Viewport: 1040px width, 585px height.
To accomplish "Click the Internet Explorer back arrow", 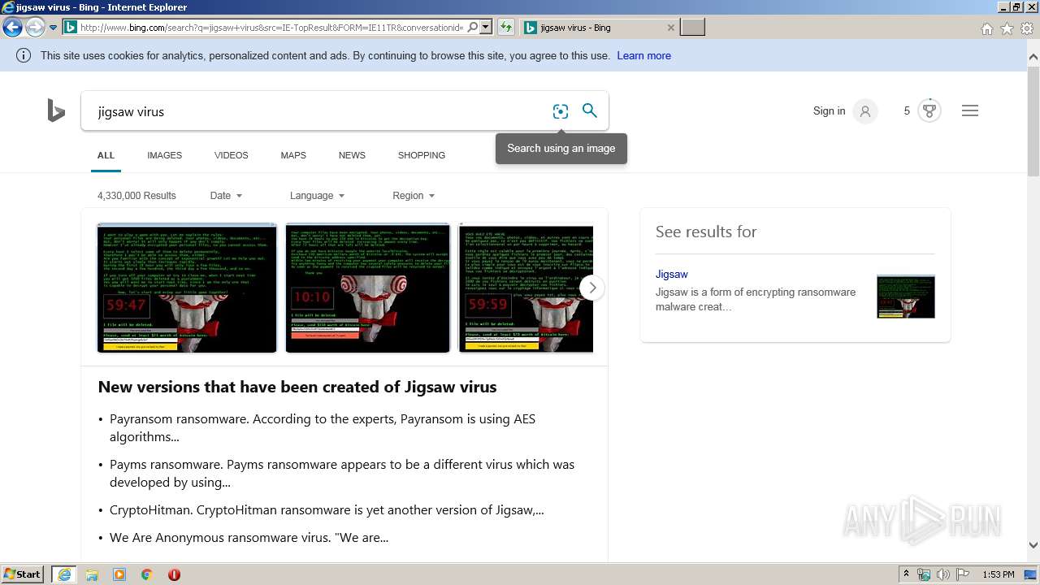I will pyautogui.click(x=12, y=28).
